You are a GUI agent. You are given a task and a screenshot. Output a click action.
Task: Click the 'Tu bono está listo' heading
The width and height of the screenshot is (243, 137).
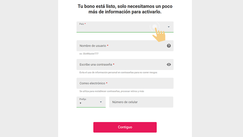point(125,9)
